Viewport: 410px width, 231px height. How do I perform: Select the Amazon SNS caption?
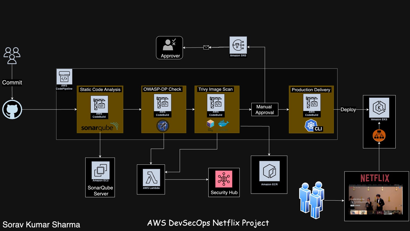tap(238, 55)
